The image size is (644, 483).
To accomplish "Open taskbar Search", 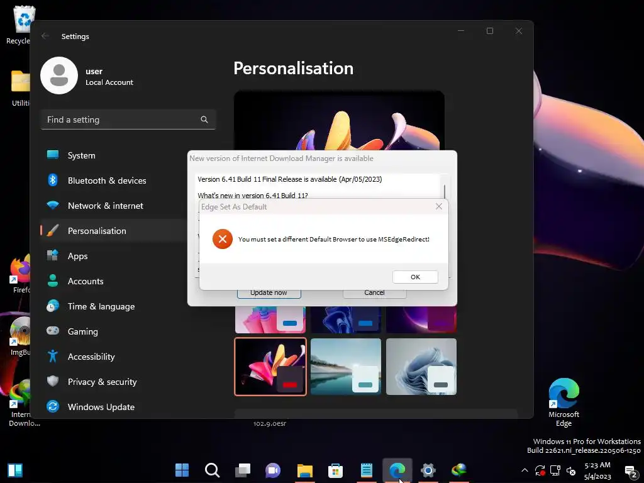I will (213, 470).
